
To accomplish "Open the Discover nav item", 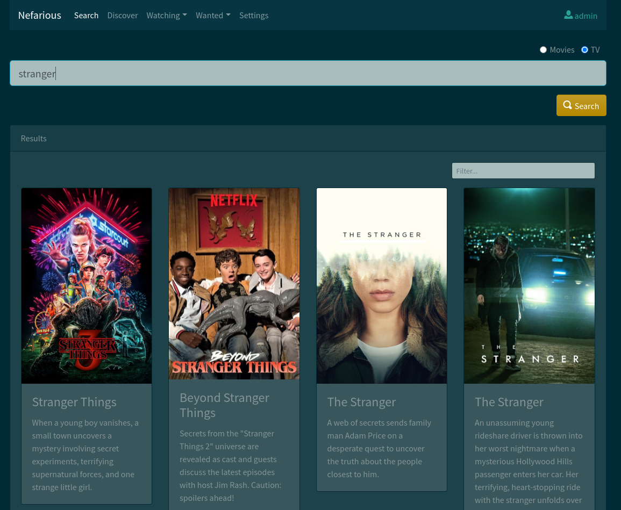I will click(x=123, y=16).
